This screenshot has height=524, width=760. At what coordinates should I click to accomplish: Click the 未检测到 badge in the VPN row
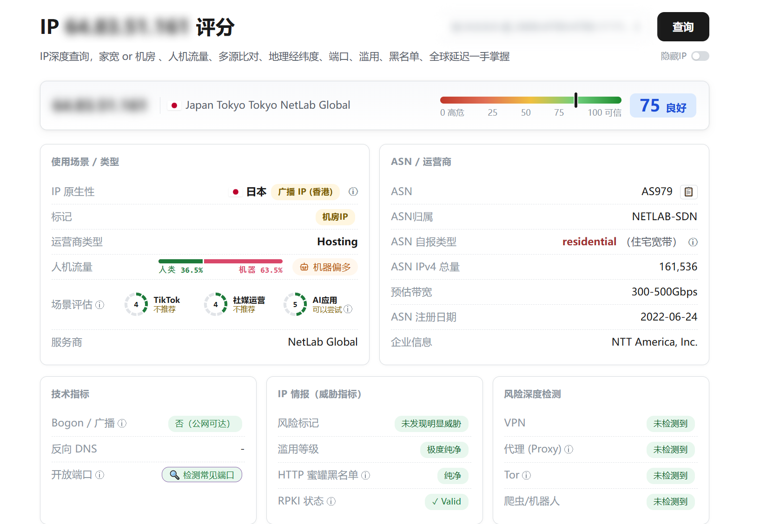670,424
